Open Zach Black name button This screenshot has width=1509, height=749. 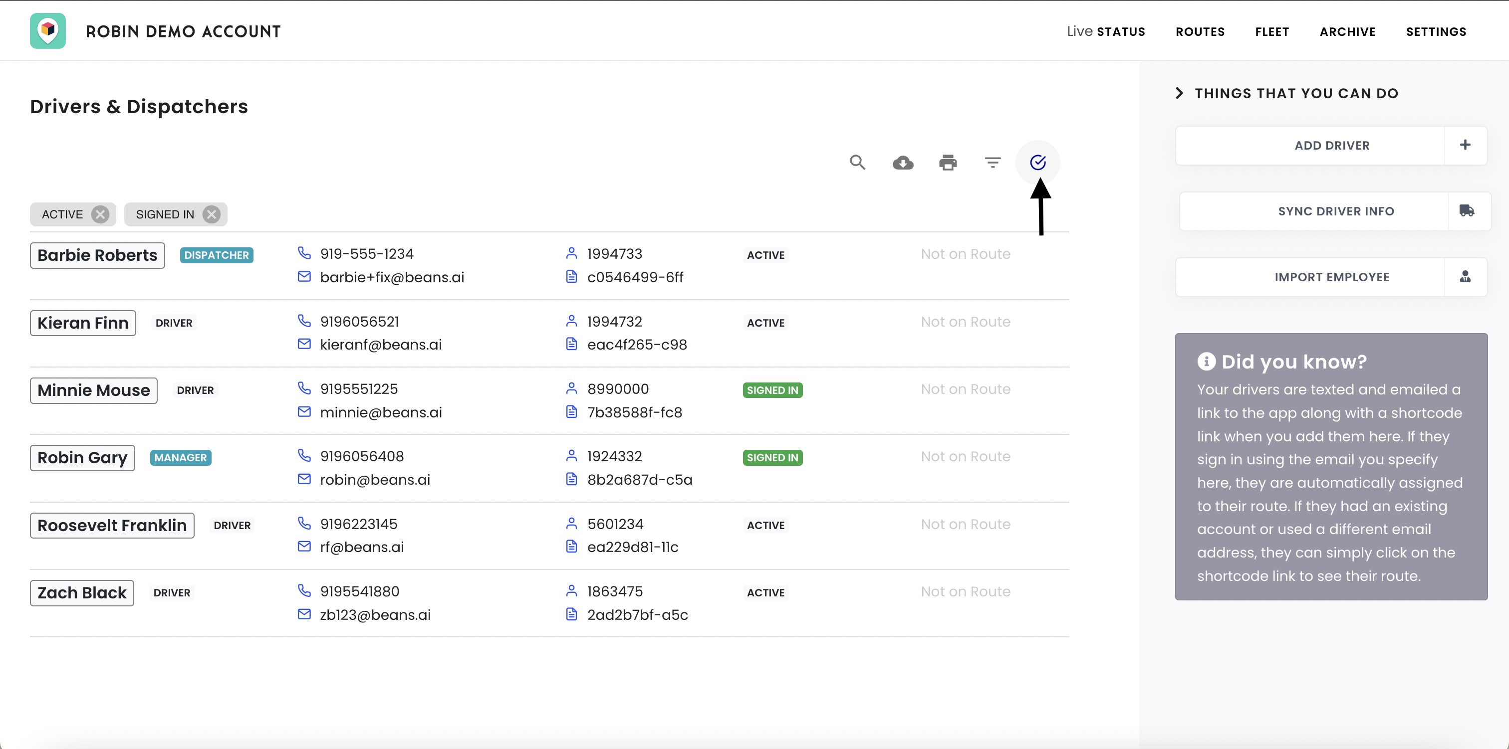[82, 593]
